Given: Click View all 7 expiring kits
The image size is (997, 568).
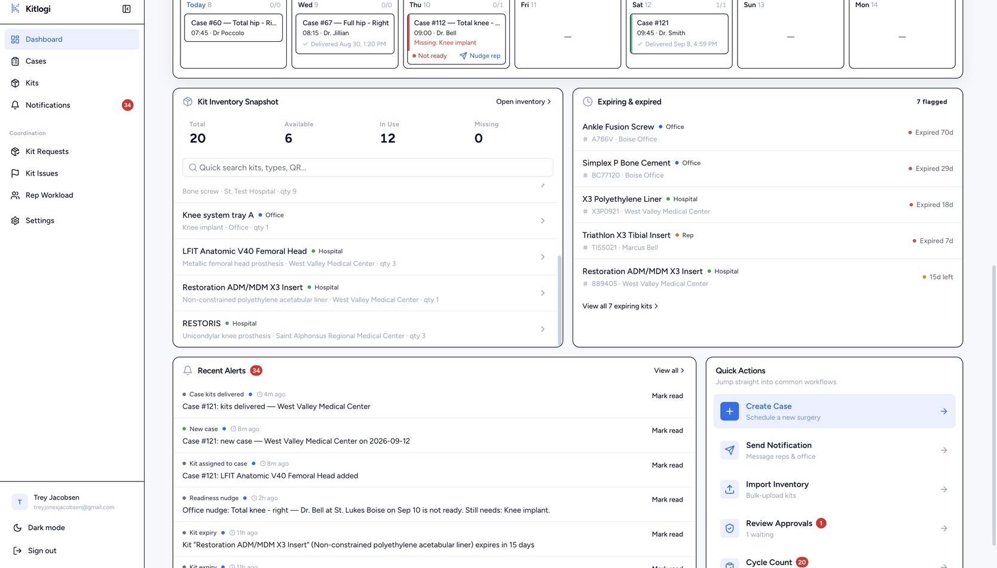Looking at the screenshot, I should tap(620, 306).
